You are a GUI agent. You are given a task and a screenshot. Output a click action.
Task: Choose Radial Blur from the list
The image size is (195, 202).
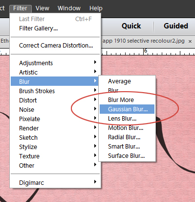point(127,137)
